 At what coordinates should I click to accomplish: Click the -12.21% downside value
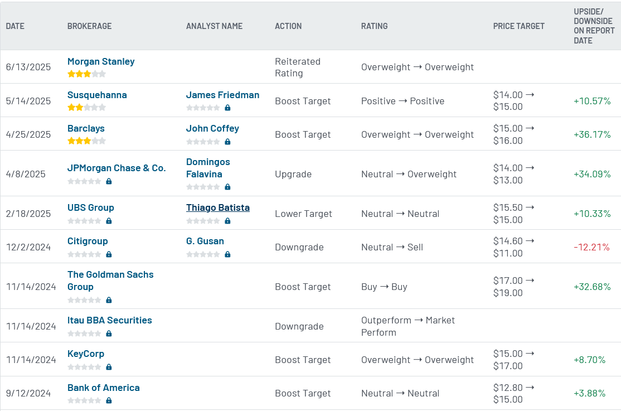click(591, 247)
